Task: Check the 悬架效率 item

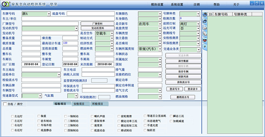Action: [x=92, y=121]
